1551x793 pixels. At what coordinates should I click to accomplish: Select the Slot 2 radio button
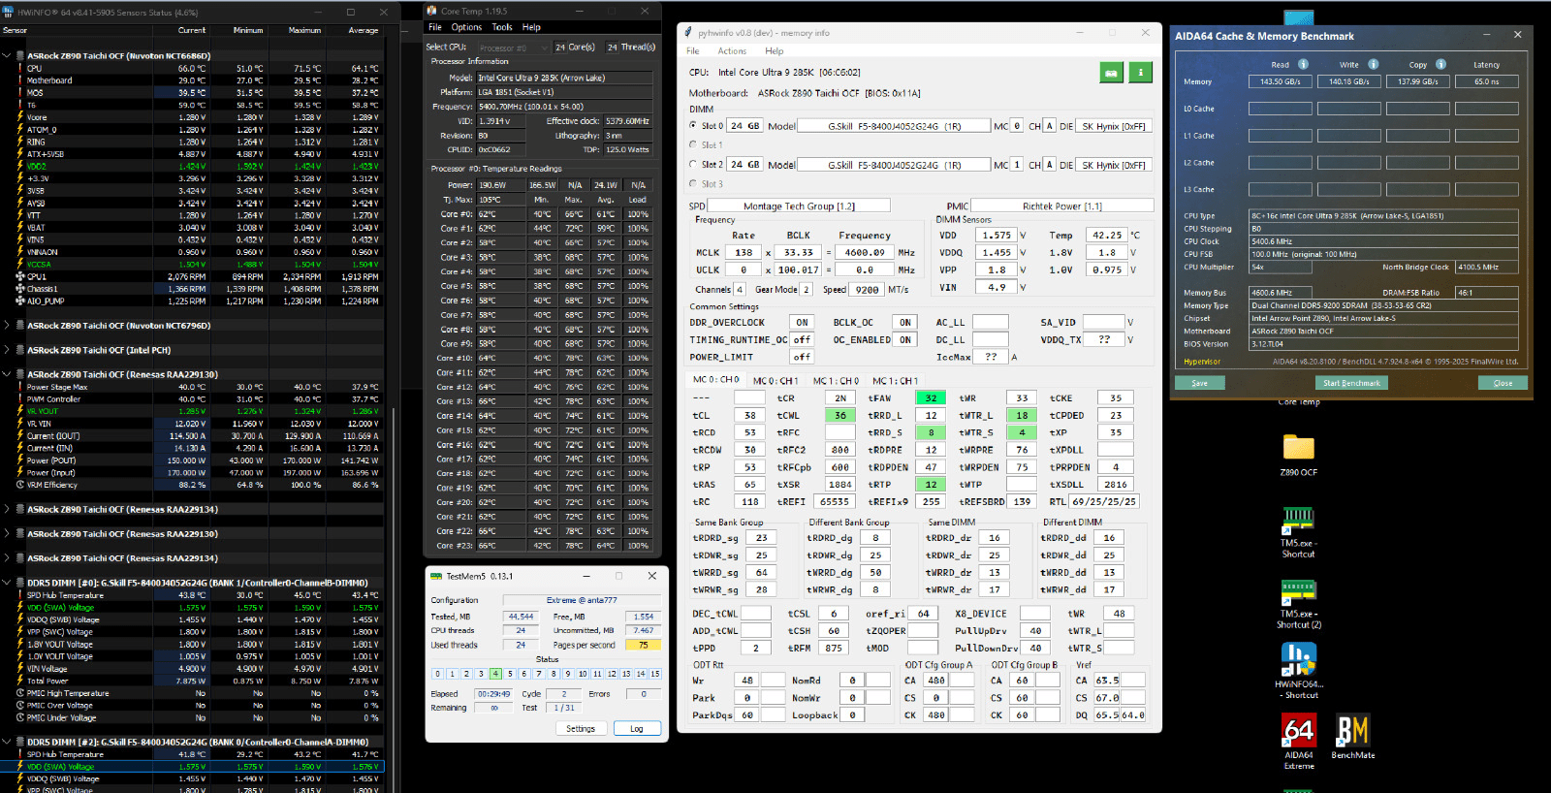tap(693, 164)
